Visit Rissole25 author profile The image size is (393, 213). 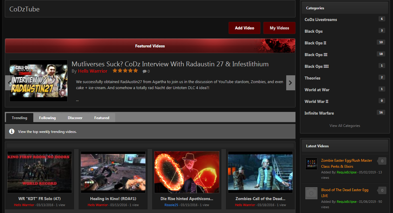tap(171, 205)
